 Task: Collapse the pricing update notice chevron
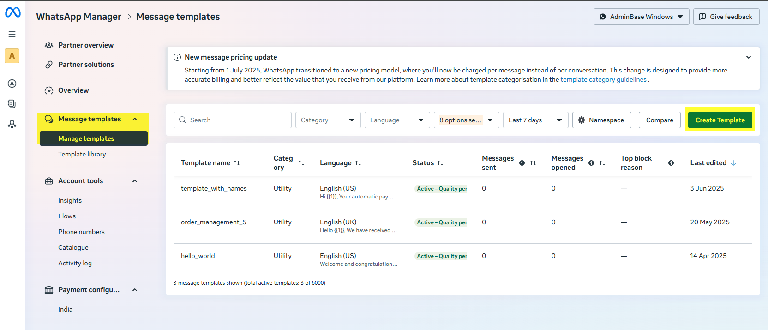[x=749, y=57]
